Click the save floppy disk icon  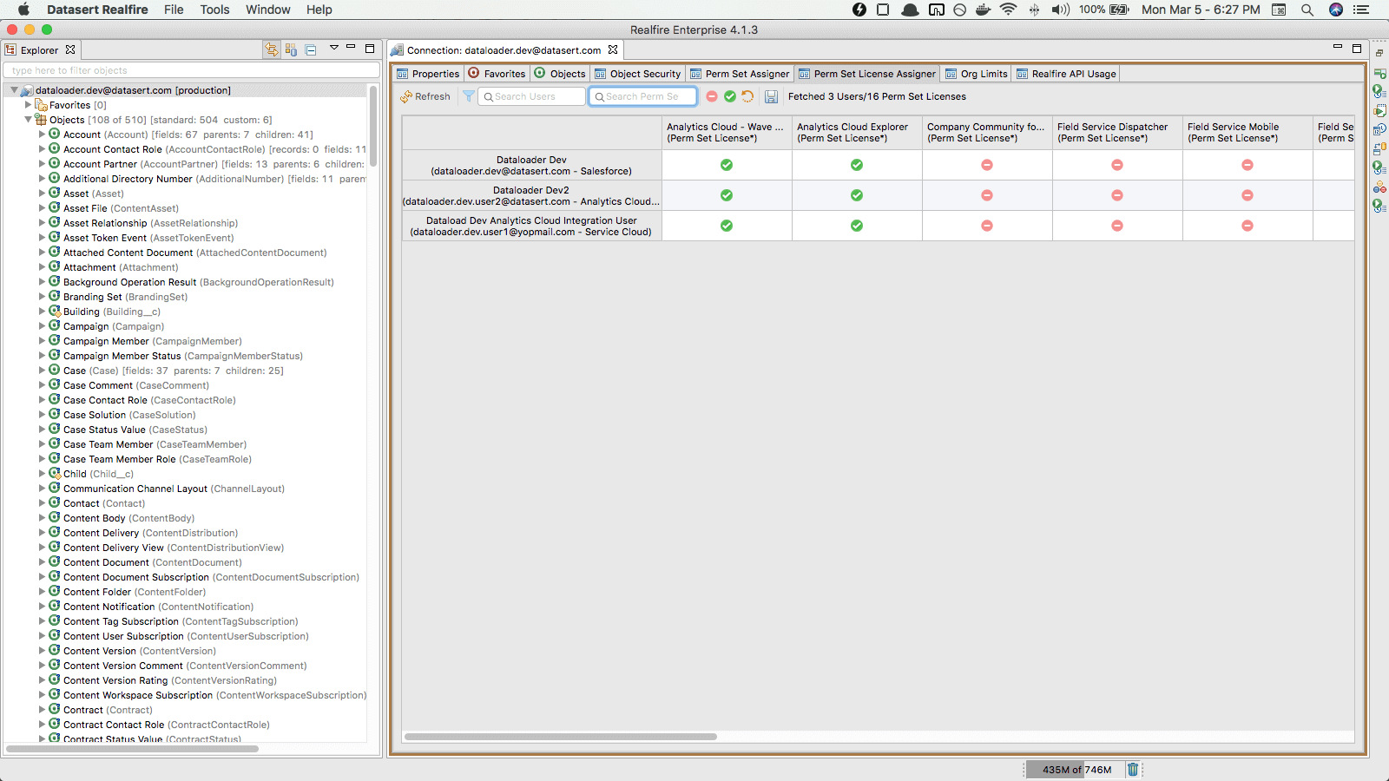[771, 96]
